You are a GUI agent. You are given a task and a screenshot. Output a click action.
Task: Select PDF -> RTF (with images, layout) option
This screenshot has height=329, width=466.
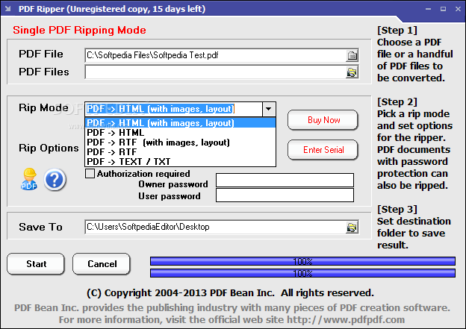point(181,142)
